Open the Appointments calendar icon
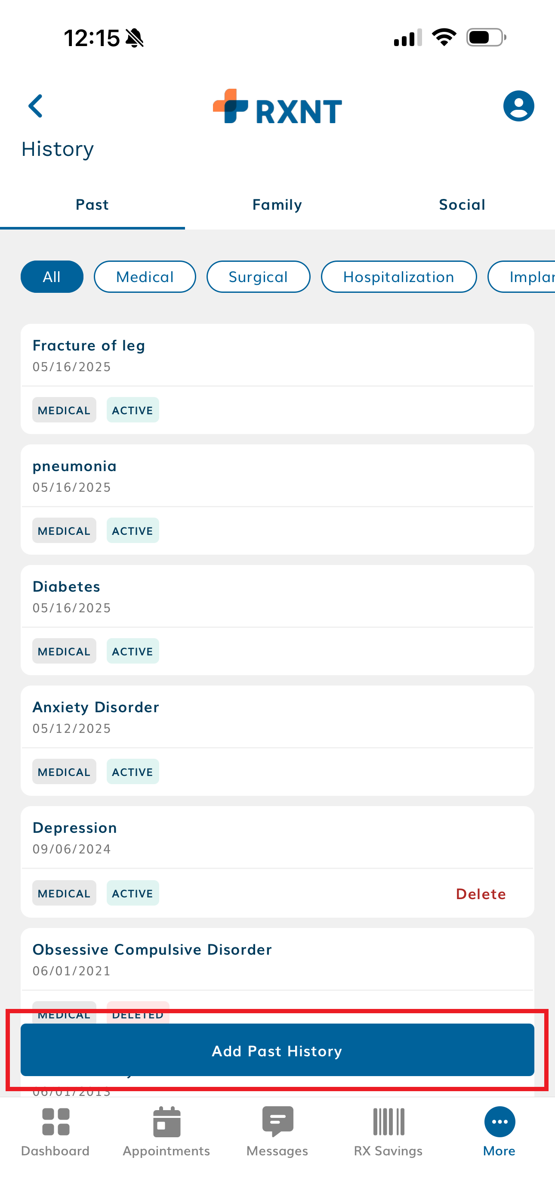 click(166, 1122)
